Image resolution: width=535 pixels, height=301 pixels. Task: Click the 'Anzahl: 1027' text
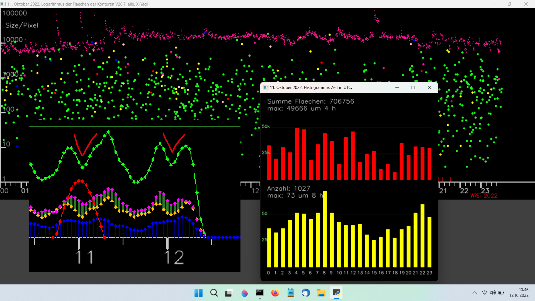(289, 189)
